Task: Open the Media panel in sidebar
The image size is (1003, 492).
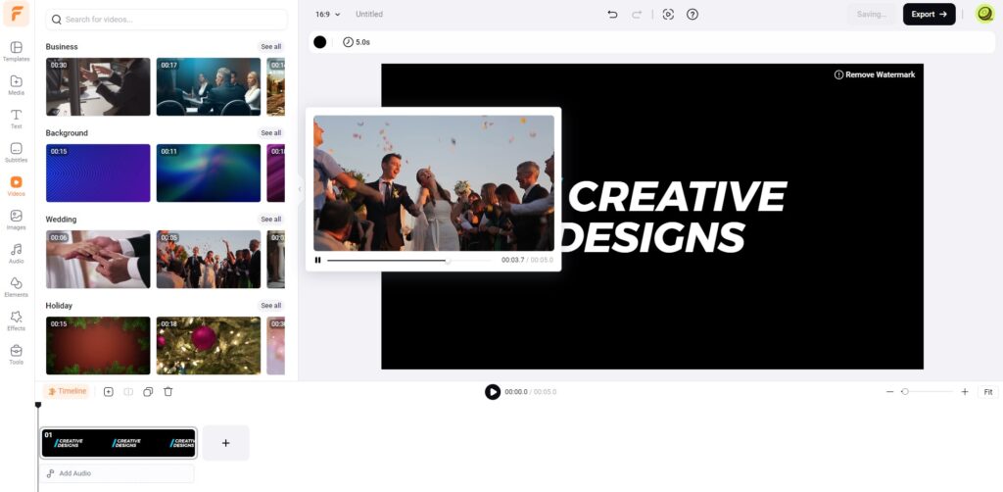Action: click(16, 85)
